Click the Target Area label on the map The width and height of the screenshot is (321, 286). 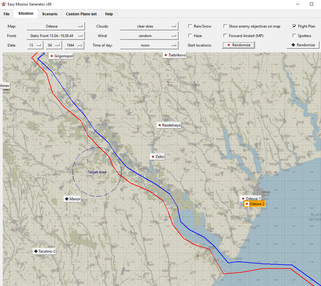(97, 172)
